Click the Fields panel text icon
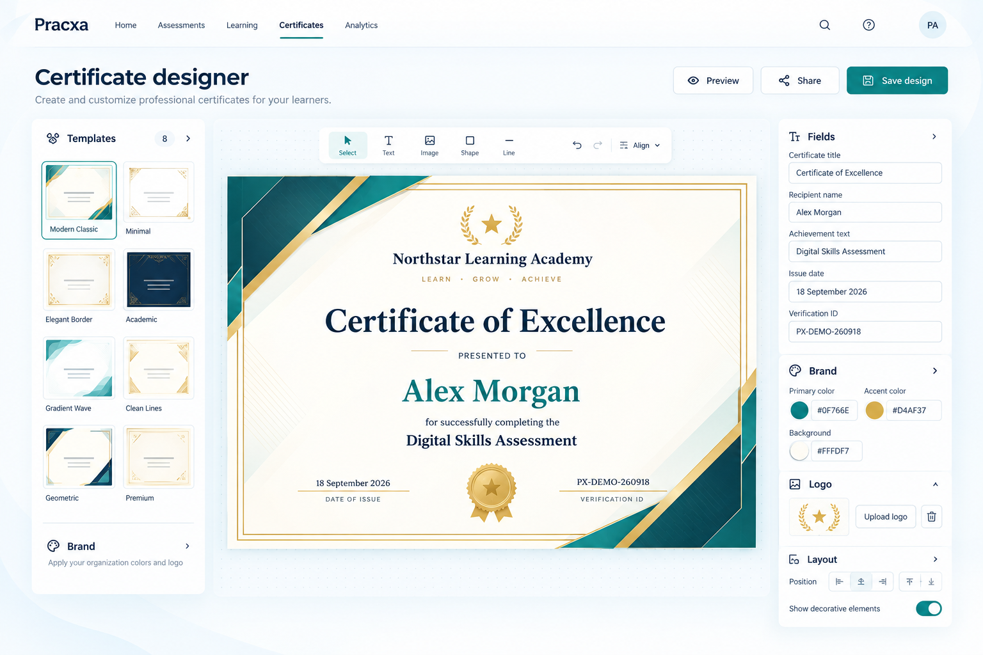983x655 pixels. (x=795, y=137)
